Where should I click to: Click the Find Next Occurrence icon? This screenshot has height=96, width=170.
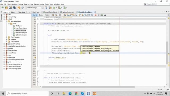point(71,15)
